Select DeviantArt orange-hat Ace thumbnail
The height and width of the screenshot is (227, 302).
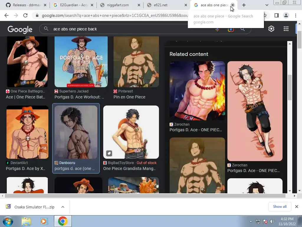coord(27,132)
